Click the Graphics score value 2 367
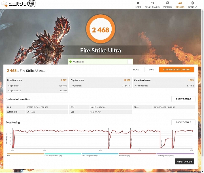The height and width of the screenshot is (173, 204). pos(64,80)
